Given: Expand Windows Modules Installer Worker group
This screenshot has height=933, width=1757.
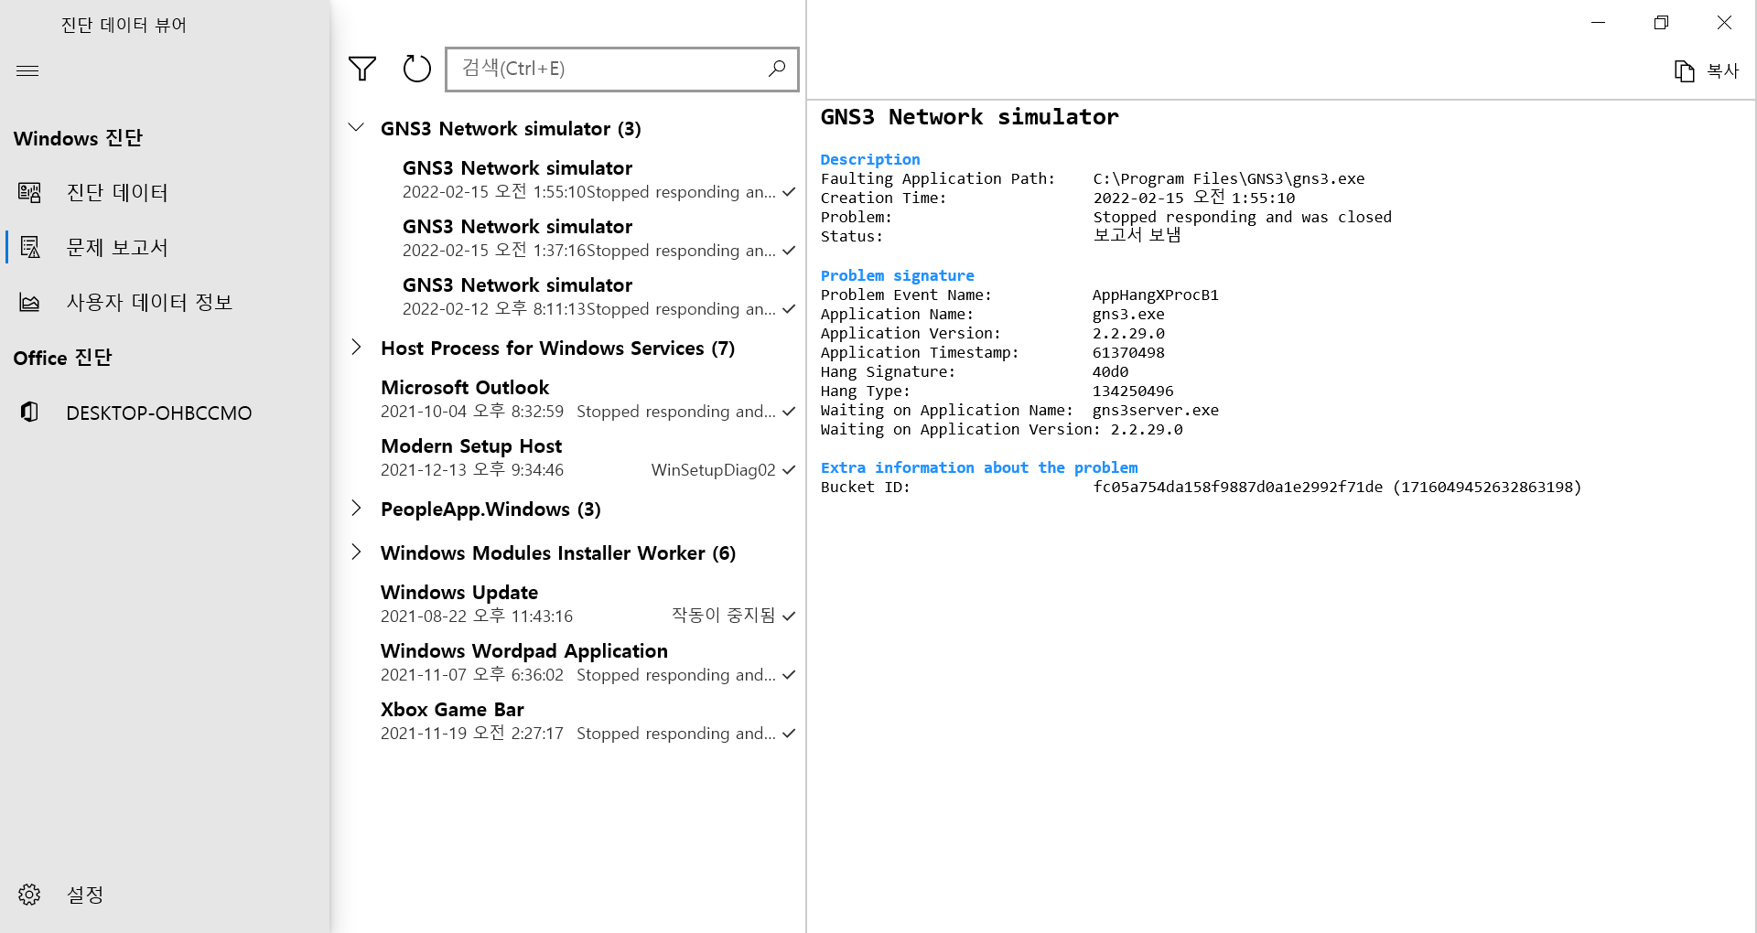Looking at the screenshot, I should click(357, 552).
